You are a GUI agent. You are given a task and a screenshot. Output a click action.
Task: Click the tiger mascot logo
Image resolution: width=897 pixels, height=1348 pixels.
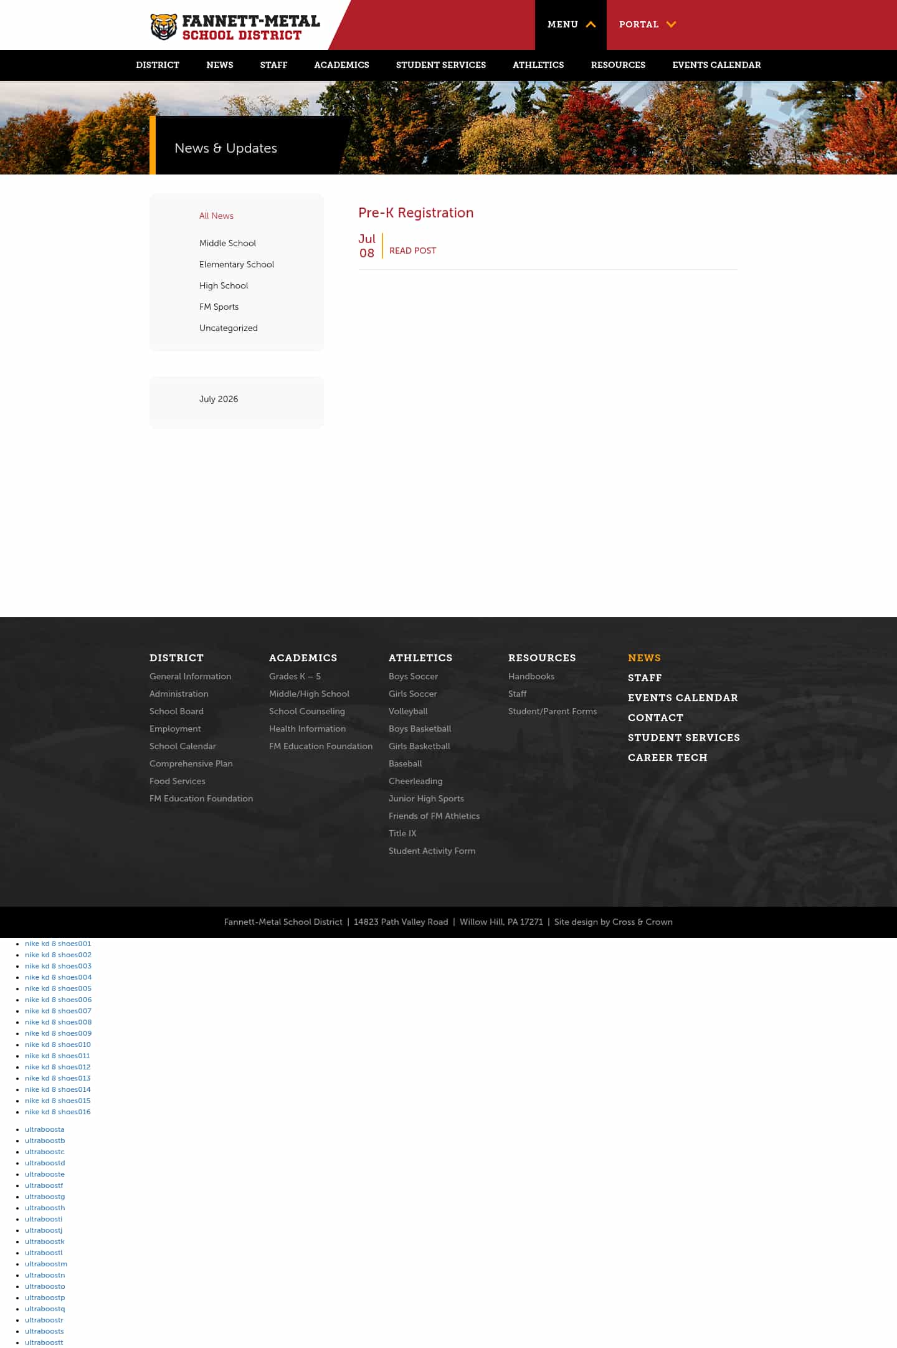point(164,27)
